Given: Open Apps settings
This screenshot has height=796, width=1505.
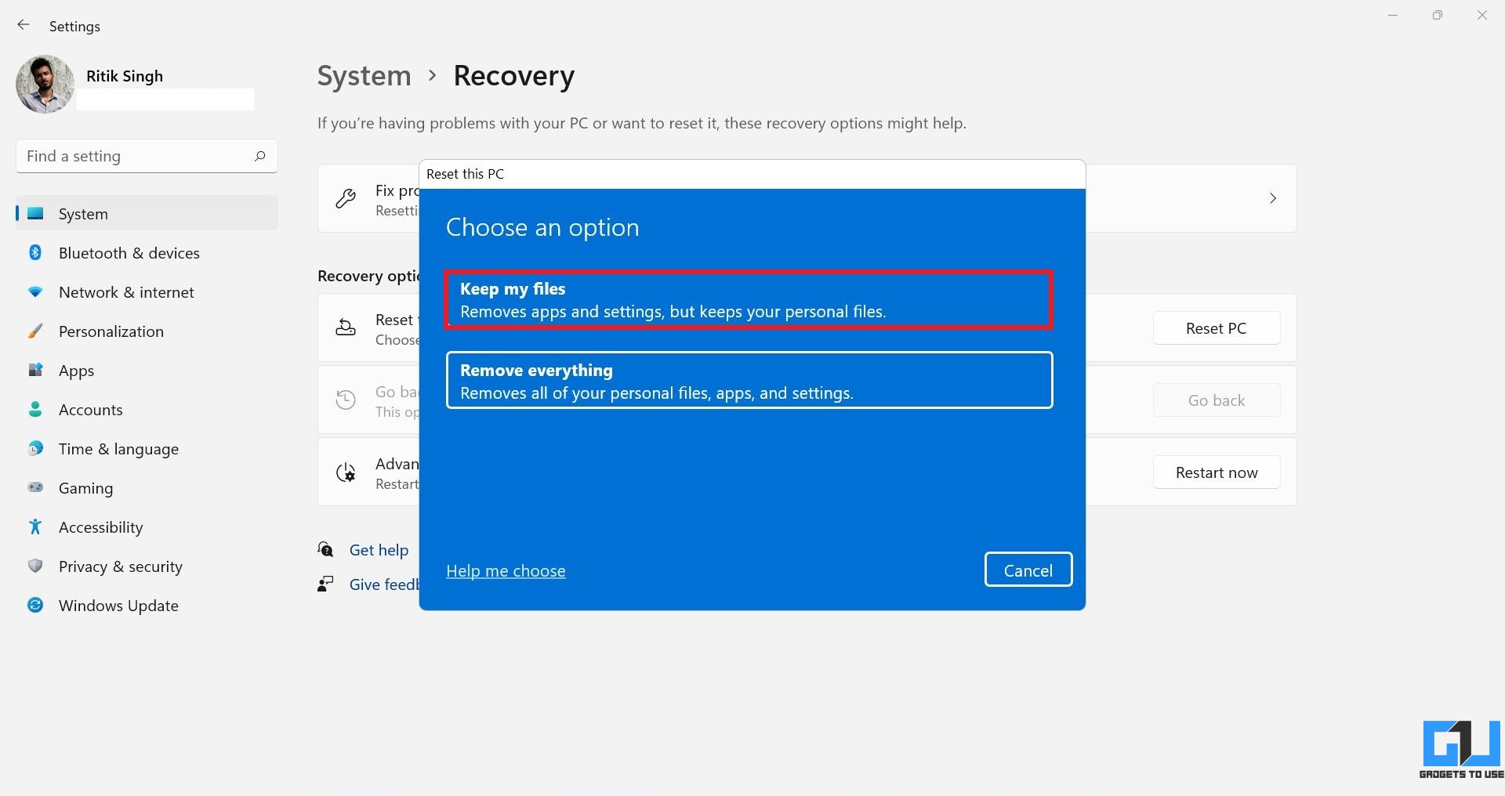Looking at the screenshot, I should pyautogui.click(x=147, y=370).
